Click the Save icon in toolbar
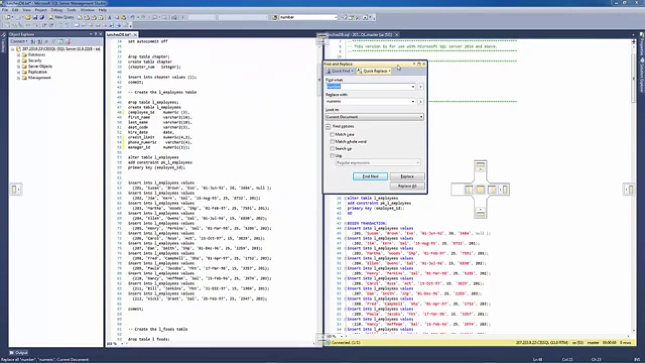Screen dimensions: 645x363 (x=35, y=17)
